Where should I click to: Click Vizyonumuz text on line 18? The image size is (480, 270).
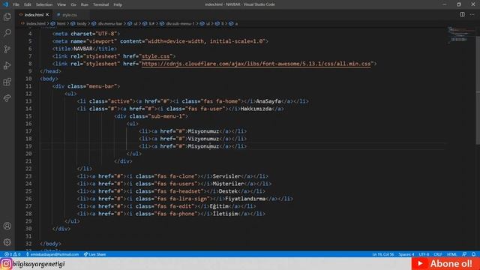click(x=203, y=139)
